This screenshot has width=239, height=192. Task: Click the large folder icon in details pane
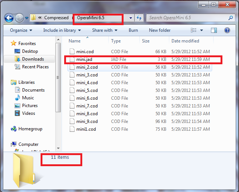click(x=24, y=171)
